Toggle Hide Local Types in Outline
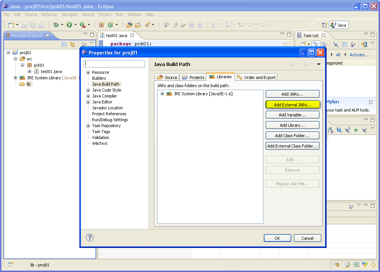This screenshot has height=272, width=380. tap(364, 130)
